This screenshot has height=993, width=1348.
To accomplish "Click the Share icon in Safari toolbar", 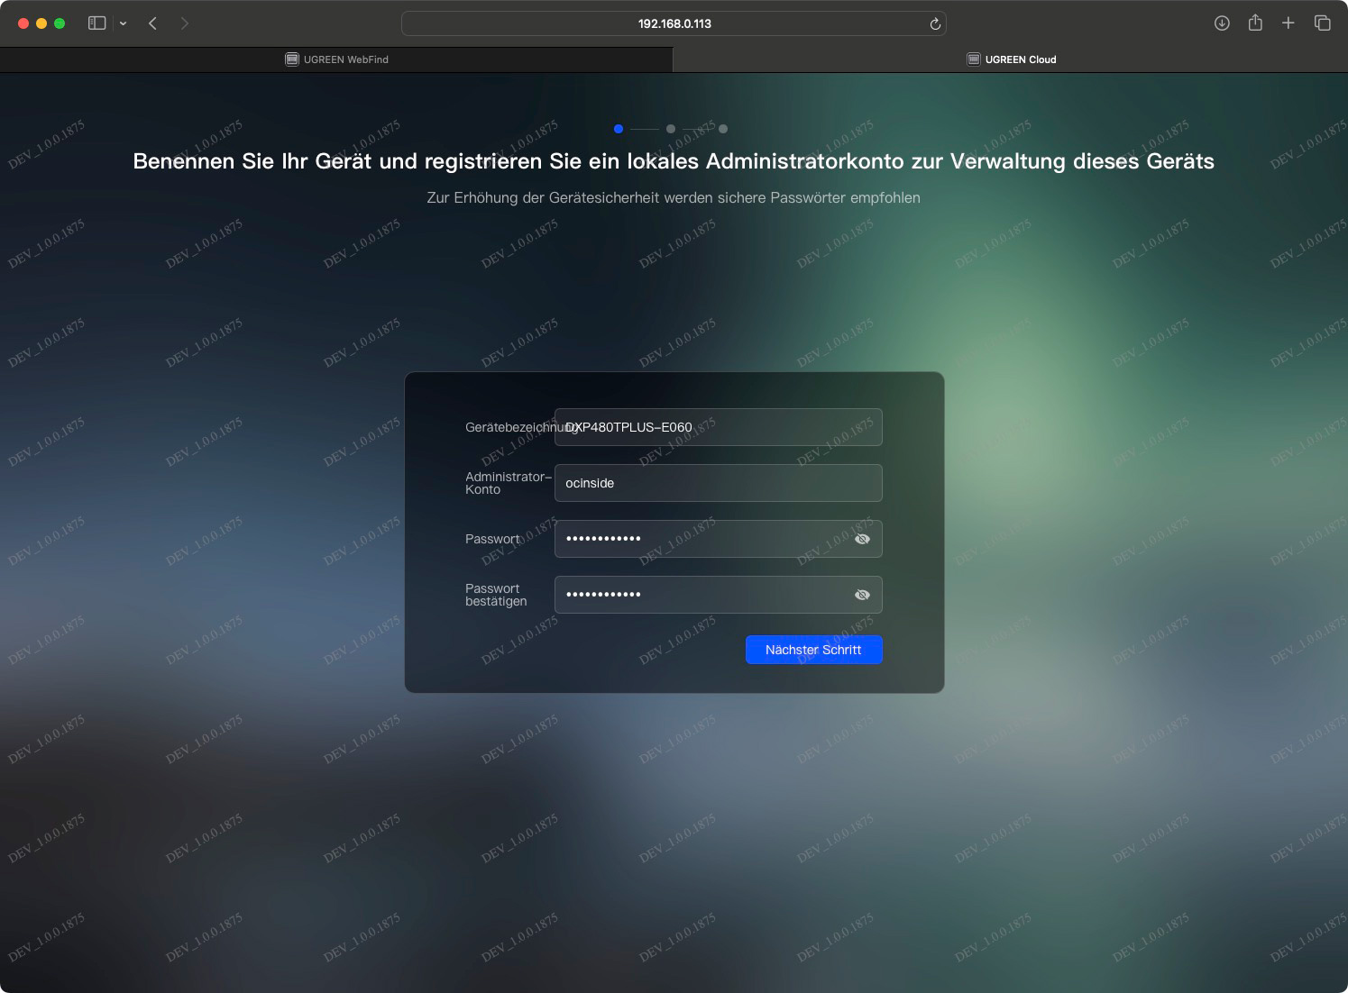I will 1255,23.
